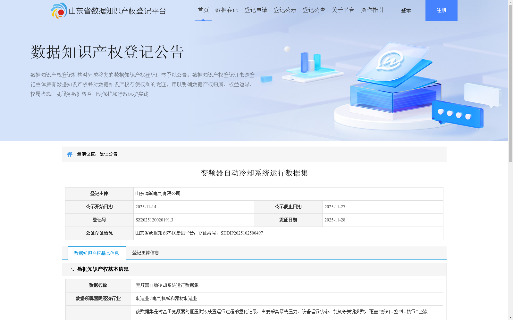
Task: Click the 发证日期 label cell
Action: [288, 220]
